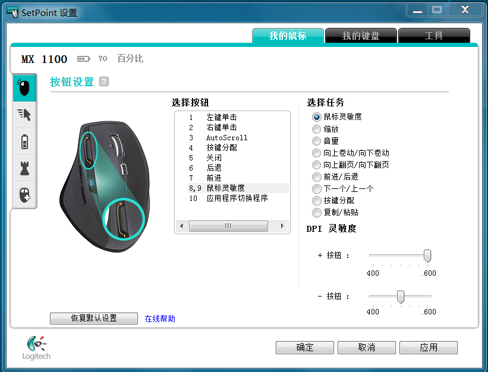This screenshot has height=372, width=488.
Task: Open the button settings sidebar icon
Action: 24,88
